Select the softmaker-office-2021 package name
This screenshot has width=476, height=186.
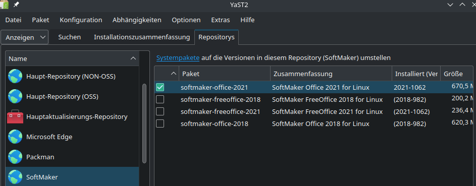pos(215,88)
